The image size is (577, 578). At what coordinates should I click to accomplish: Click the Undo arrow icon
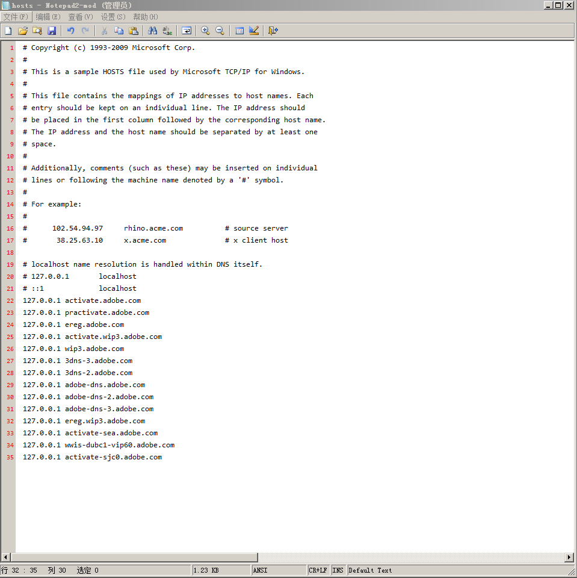[71, 31]
